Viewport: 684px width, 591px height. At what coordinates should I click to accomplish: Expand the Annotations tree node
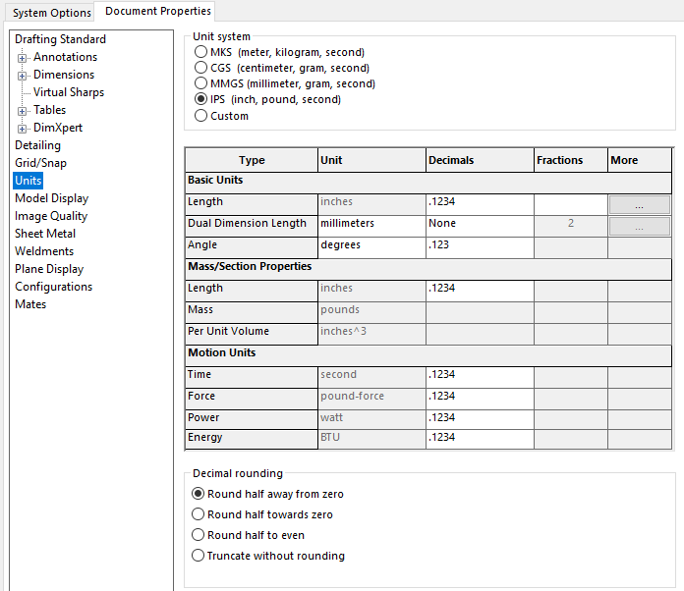[22, 58]
